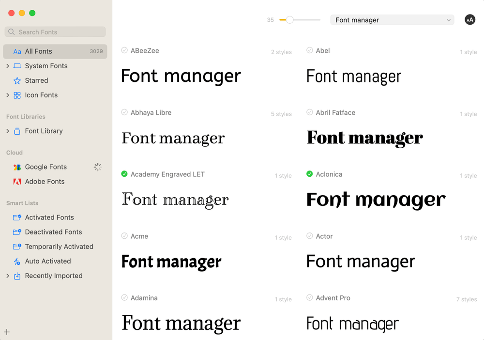The height and width of the screenshot is (340, 484).
Task: Select the Starred star icon
Action: click(17, 80)
